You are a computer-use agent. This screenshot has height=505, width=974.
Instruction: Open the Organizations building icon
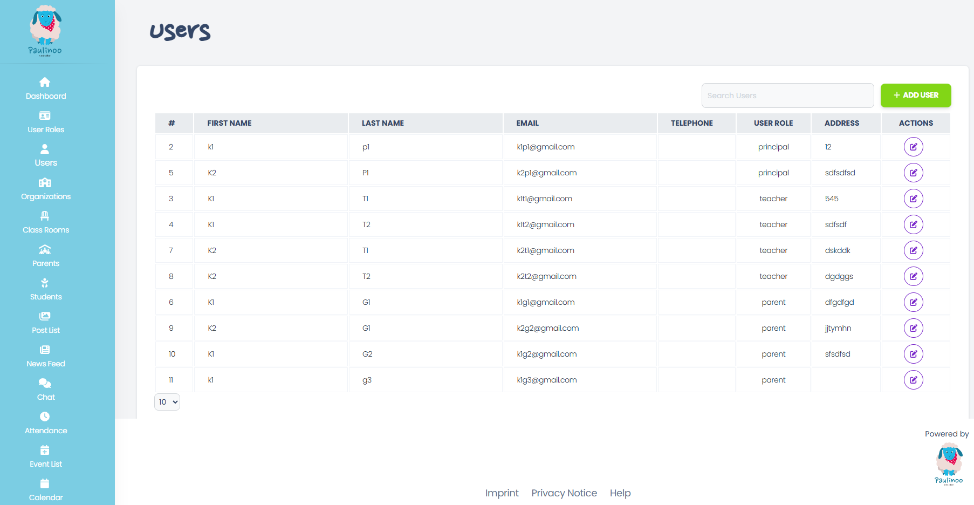tap(45, 182)
